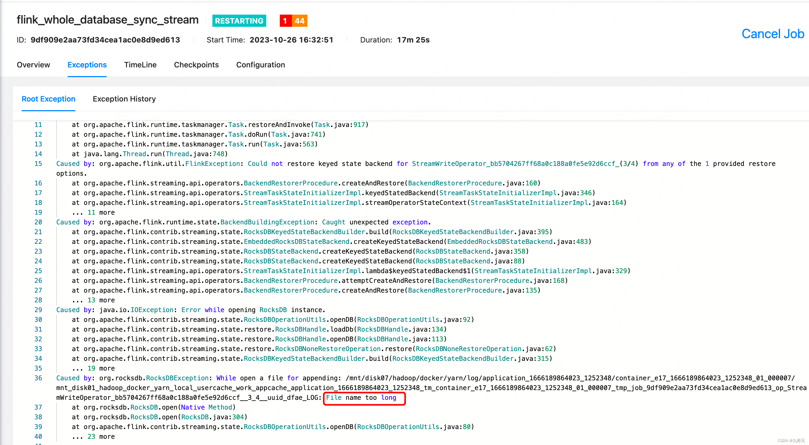The image size is (809, 445).
Task: Click the RESTARTING status badge
Action: (x=239, y=21)
